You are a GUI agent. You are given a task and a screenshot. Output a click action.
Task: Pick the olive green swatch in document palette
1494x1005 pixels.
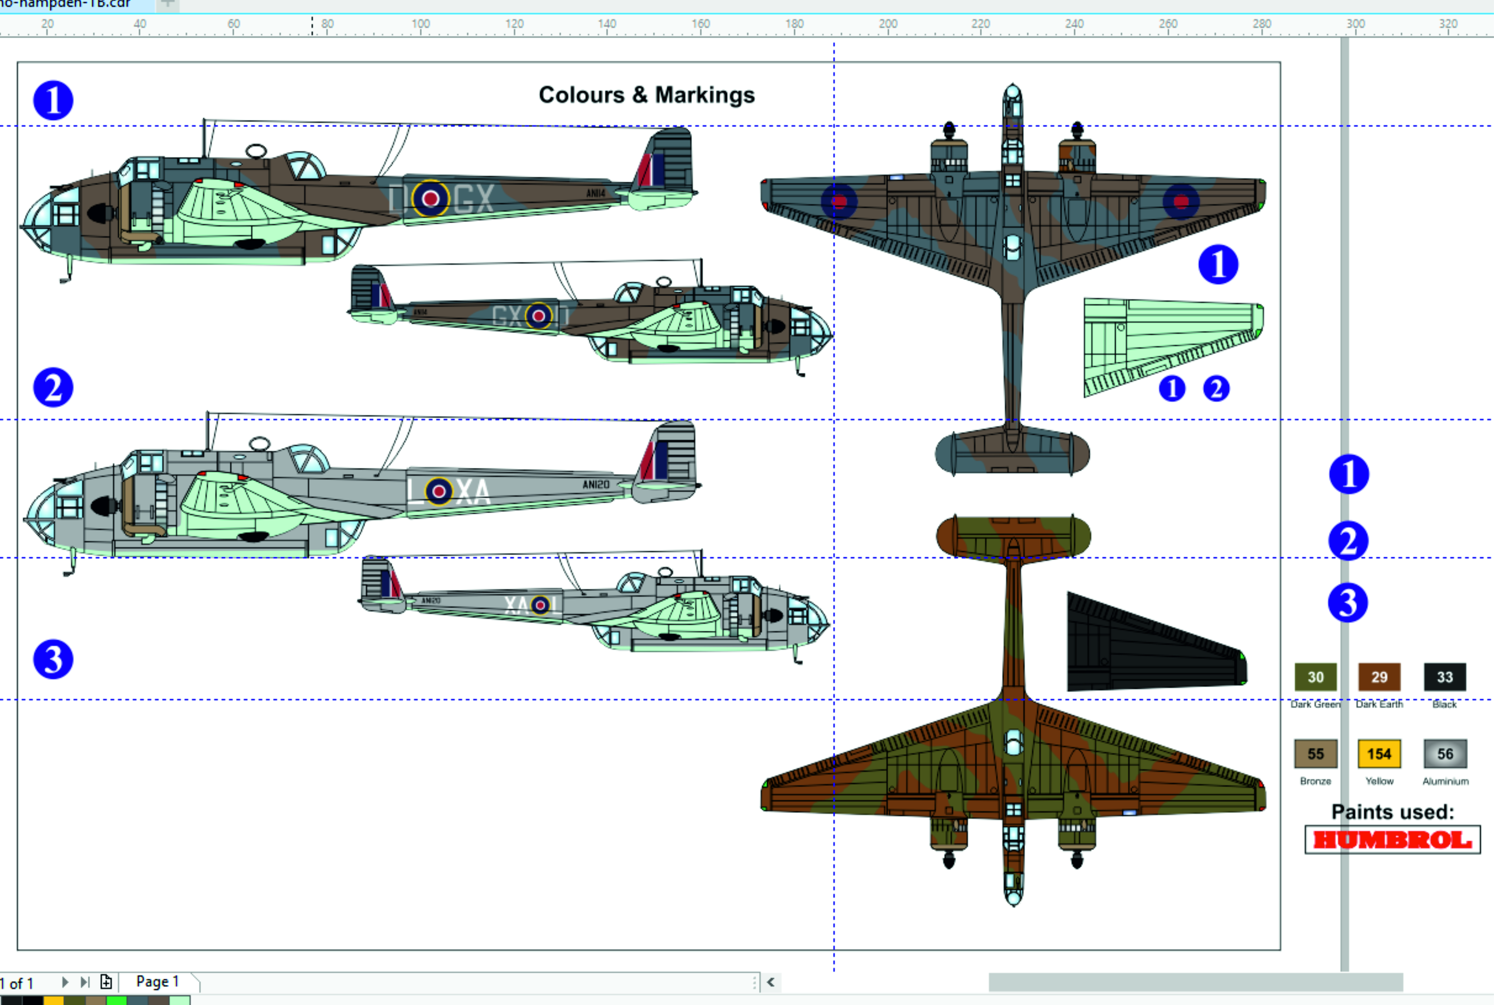74,1001
